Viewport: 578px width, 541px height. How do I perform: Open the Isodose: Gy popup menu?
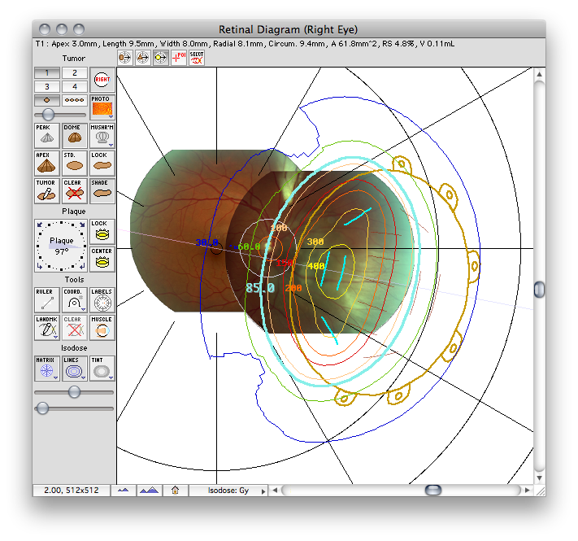(x=228, y=491)
